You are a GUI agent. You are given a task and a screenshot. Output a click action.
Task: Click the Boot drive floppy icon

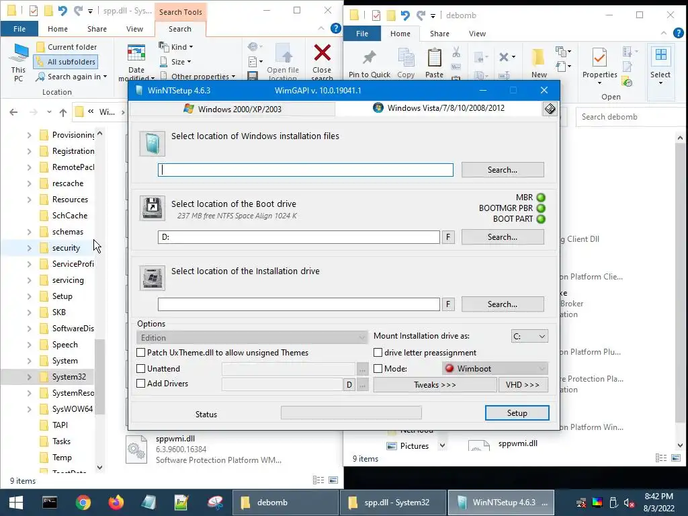pos(153,208)
